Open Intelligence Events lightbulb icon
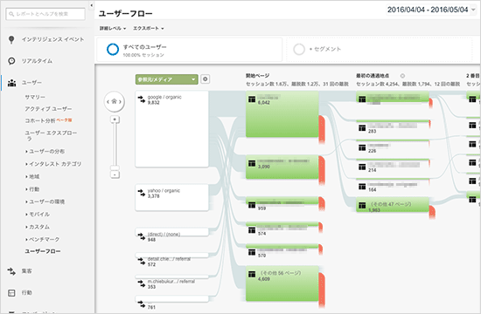Image resolution: width=481 pixels, height=314 pixels. [x=11, y=40]
